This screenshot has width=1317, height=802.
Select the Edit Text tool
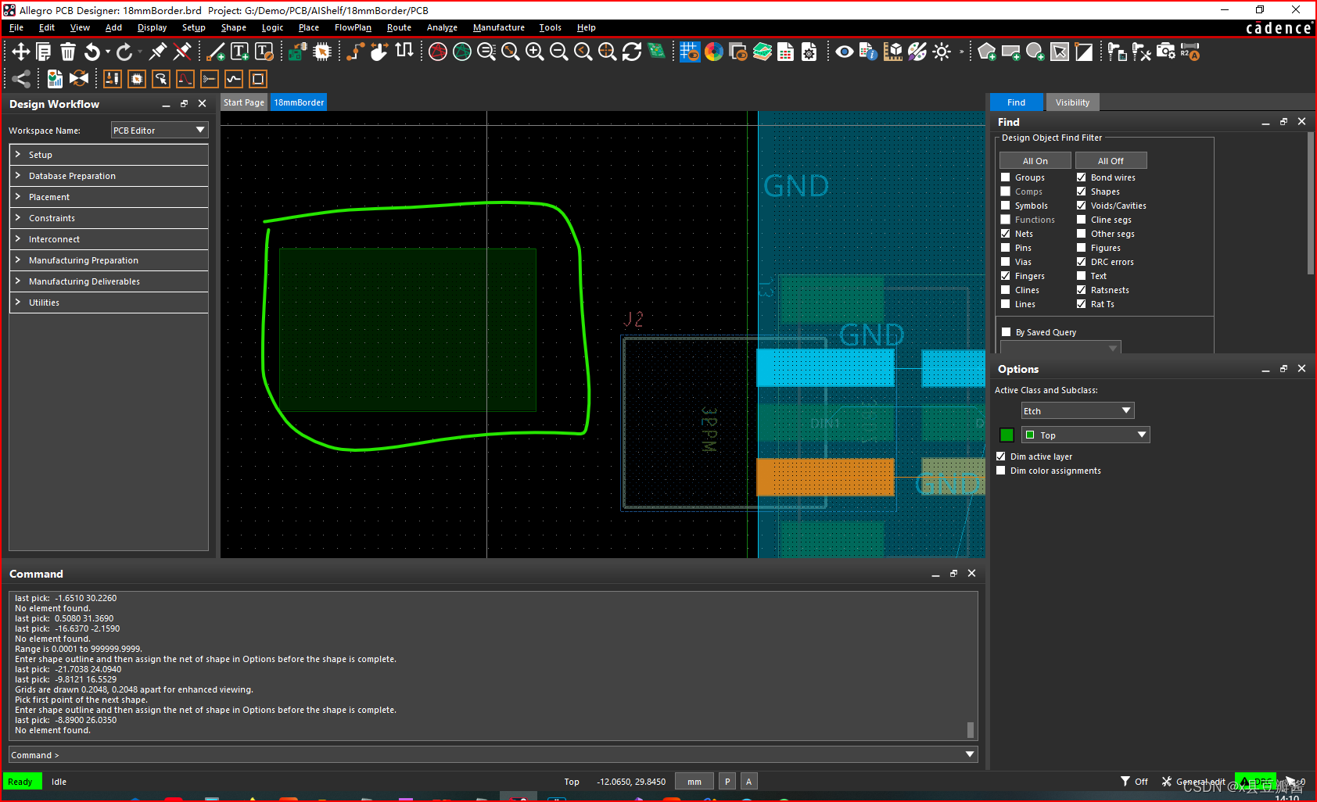tap(264, 52)
